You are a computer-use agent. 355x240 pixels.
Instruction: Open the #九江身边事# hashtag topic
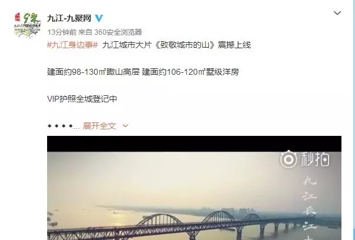click(x=72, y=45)
